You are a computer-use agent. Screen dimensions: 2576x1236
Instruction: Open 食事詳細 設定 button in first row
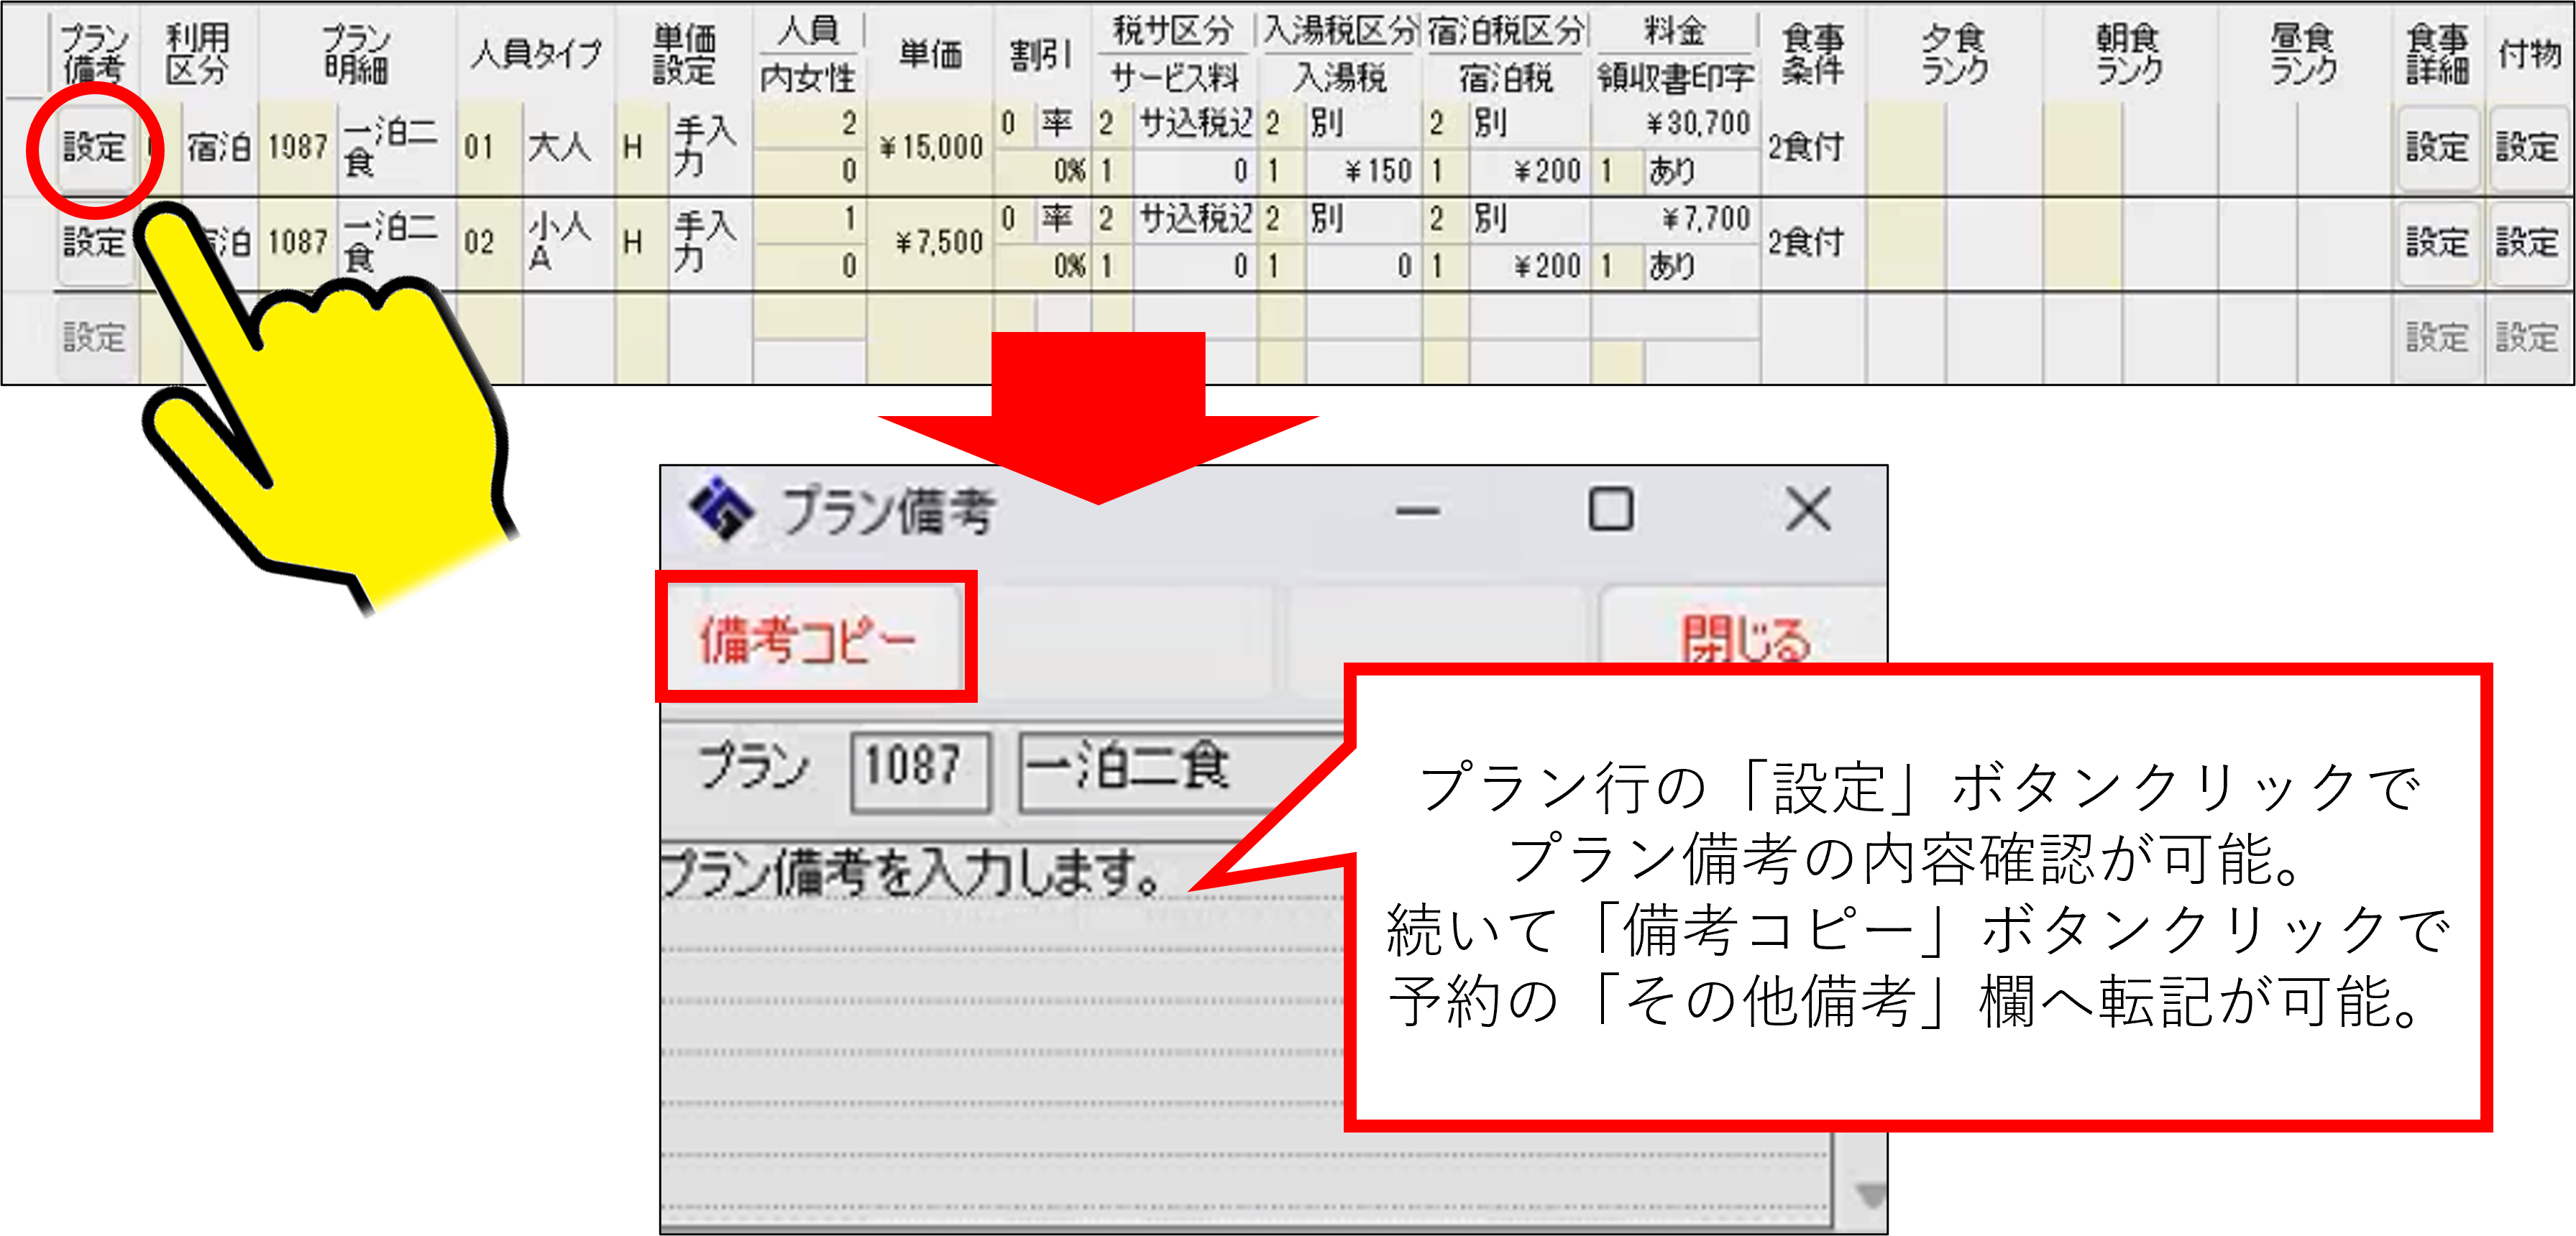tap(2436, 148)
